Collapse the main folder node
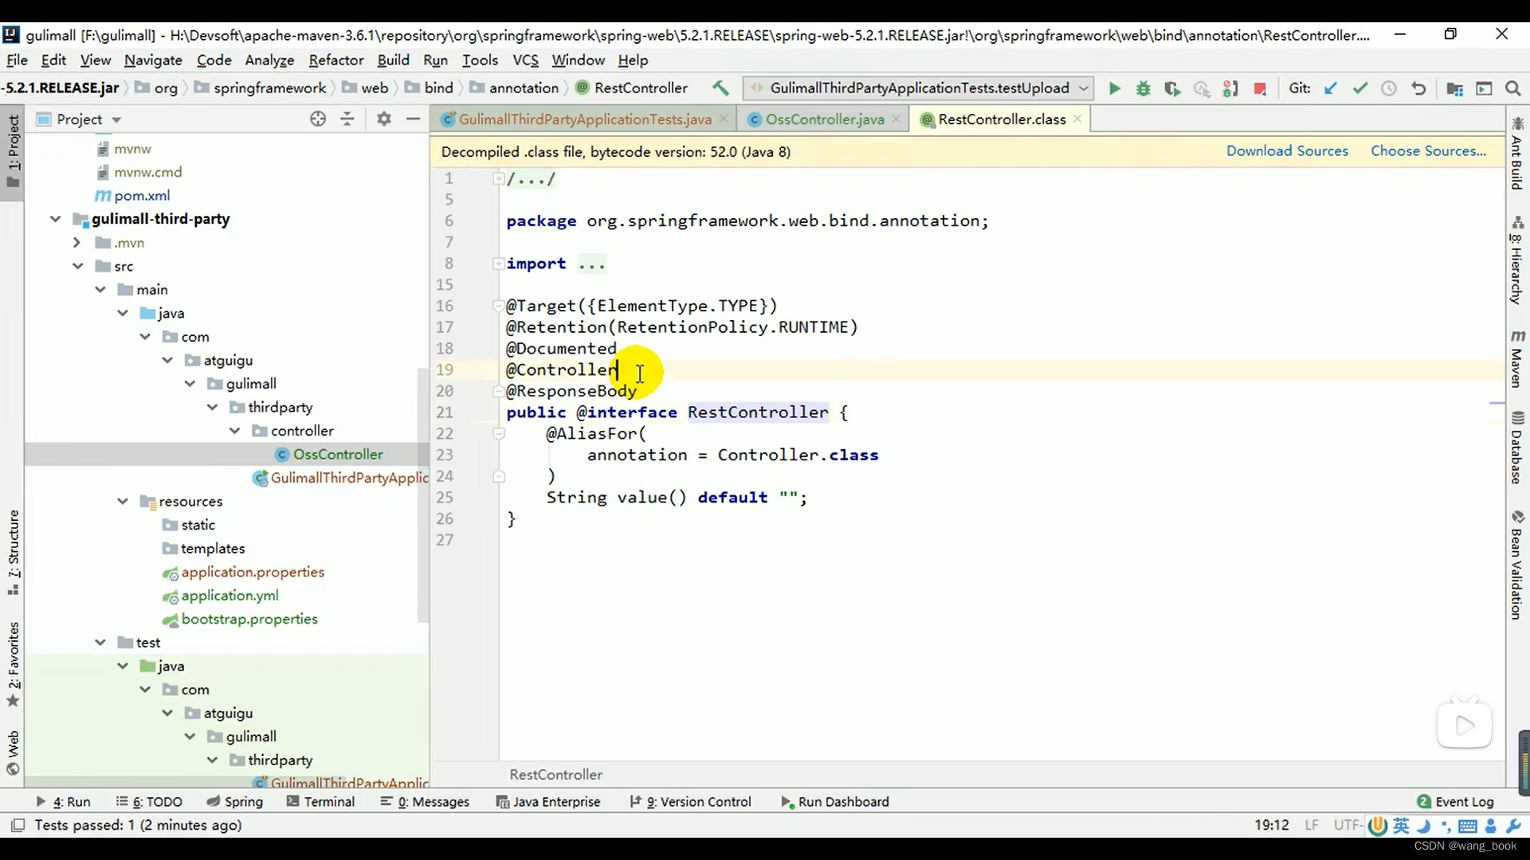The height and width of the screenshot is (860, 1530). pos(100,290)
